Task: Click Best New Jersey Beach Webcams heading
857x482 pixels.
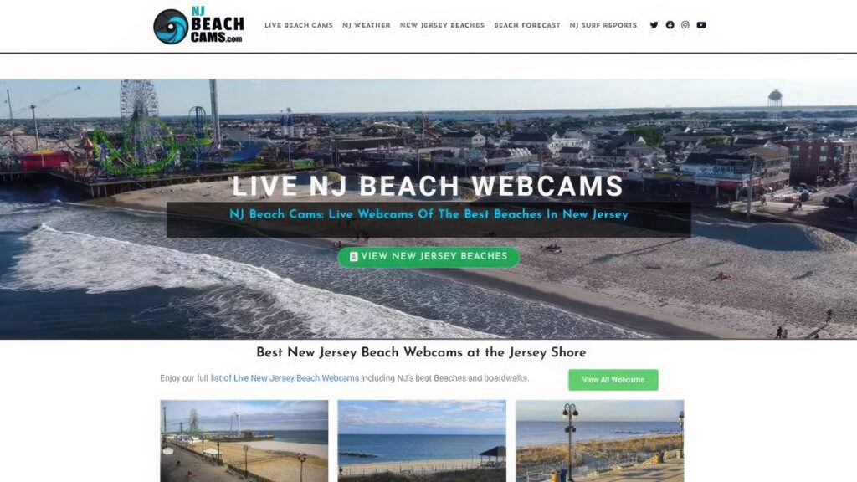Action: [421, 353]
